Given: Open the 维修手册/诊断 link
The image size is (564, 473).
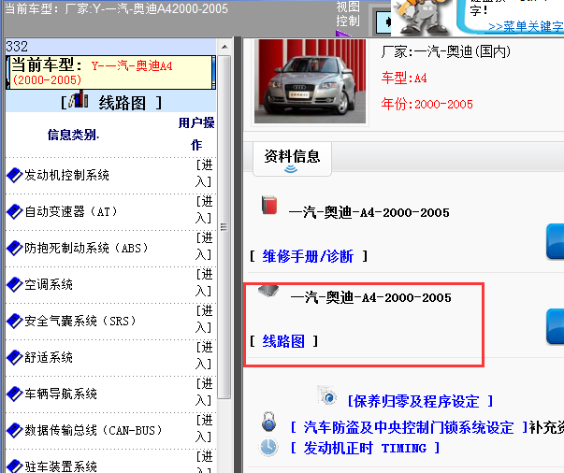Looking at the screenshot, I should coord(308,256).
